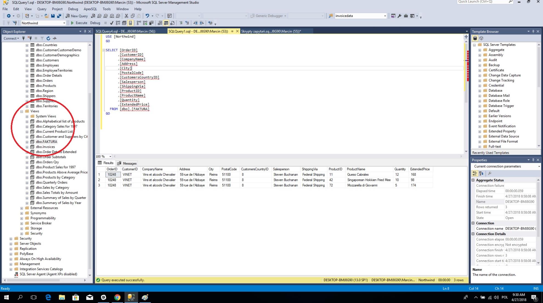This screenshot has height=303, width=543.
Task: Toggle Results to Grid mode
Action: click(x=166, y=23)
